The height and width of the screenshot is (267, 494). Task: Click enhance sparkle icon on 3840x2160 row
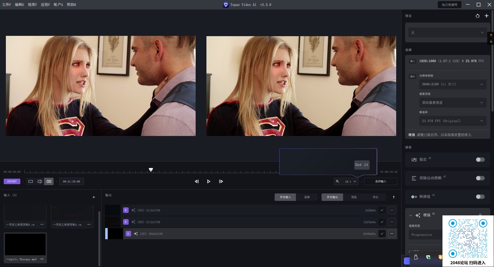pos(136,234)
